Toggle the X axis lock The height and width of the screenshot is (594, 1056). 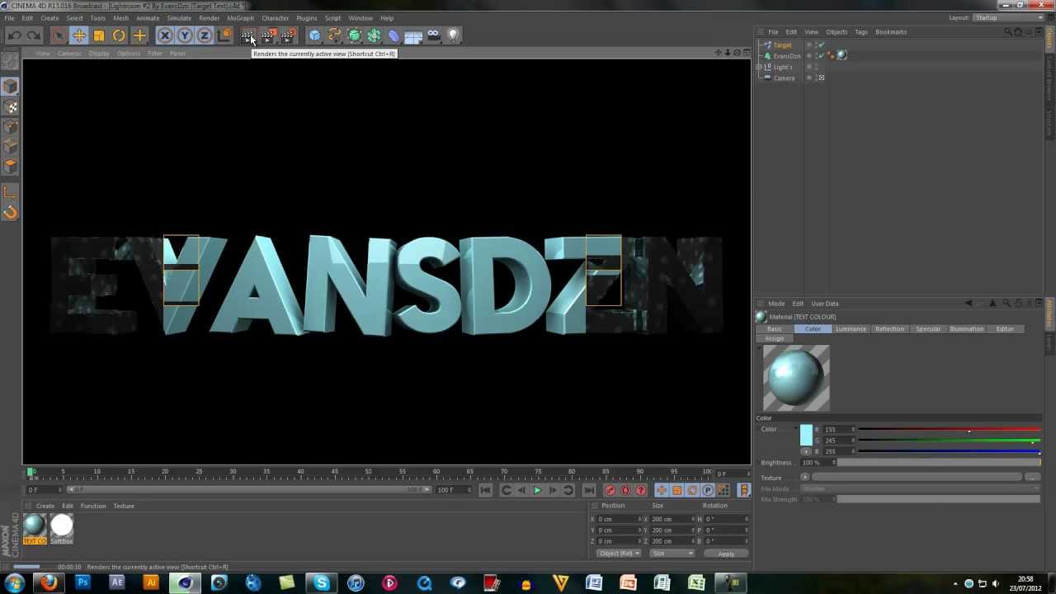point(165,35)
